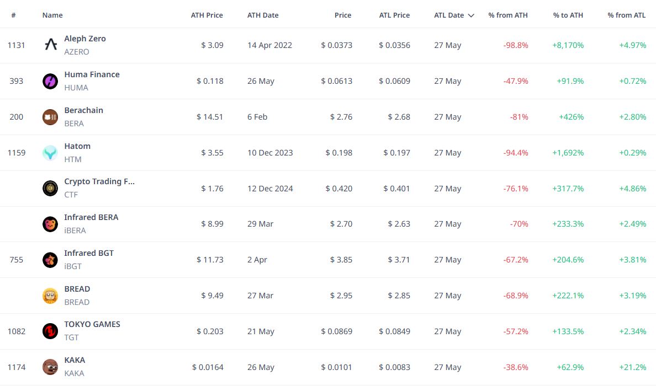
Task: Toggle sort arrow beside ATL Date
Action: point(471,15)
